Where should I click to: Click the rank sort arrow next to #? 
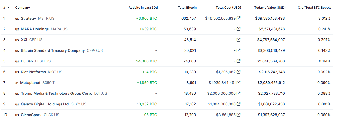click(8, 8)
